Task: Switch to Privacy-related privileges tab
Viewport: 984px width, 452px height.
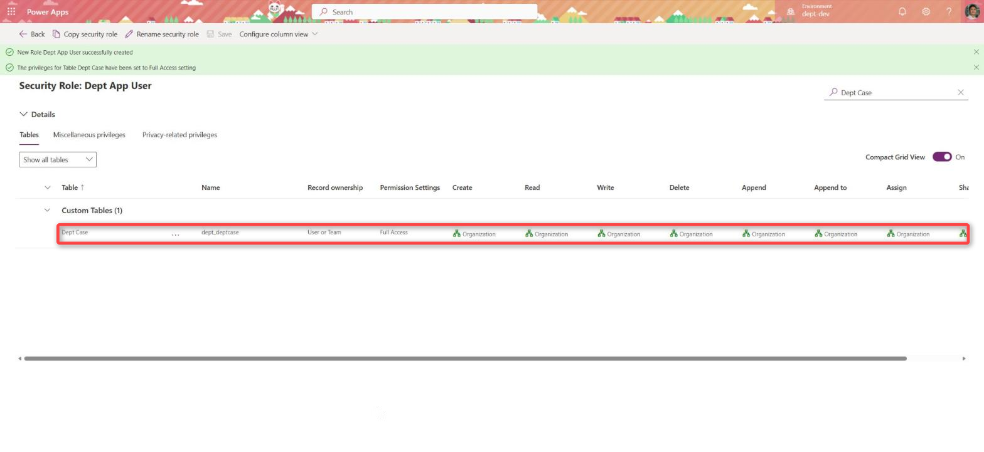Action: (x=179, y=135)
